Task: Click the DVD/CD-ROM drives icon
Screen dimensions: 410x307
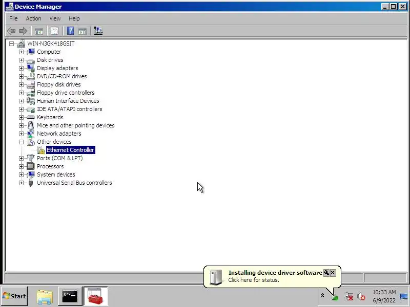Action: coord(31,76)
